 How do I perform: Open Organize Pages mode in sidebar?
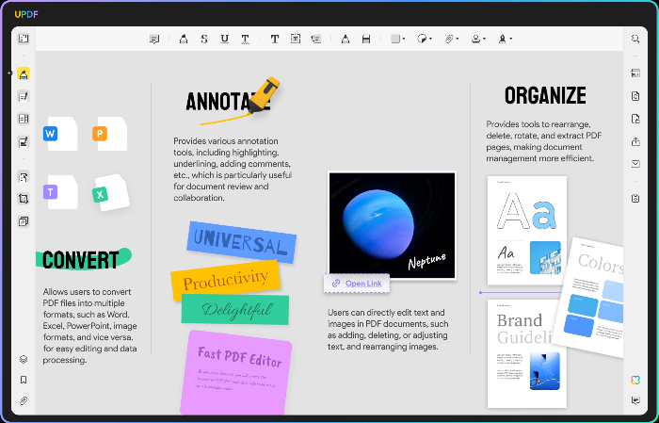[x=24, y=119]
